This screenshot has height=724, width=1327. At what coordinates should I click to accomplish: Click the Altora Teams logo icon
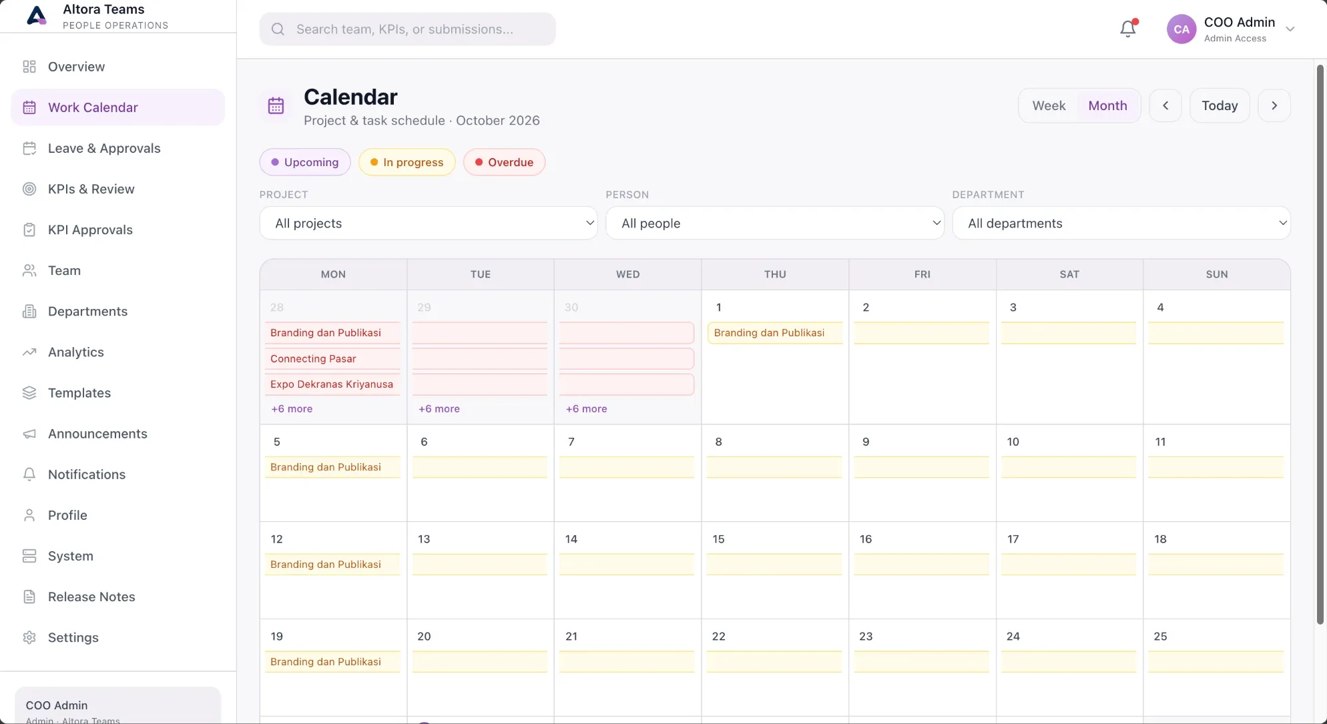[x=37, y=15]
